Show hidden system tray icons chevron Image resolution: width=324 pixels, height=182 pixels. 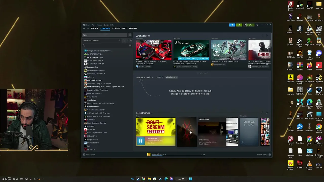[x=43, y=179]
